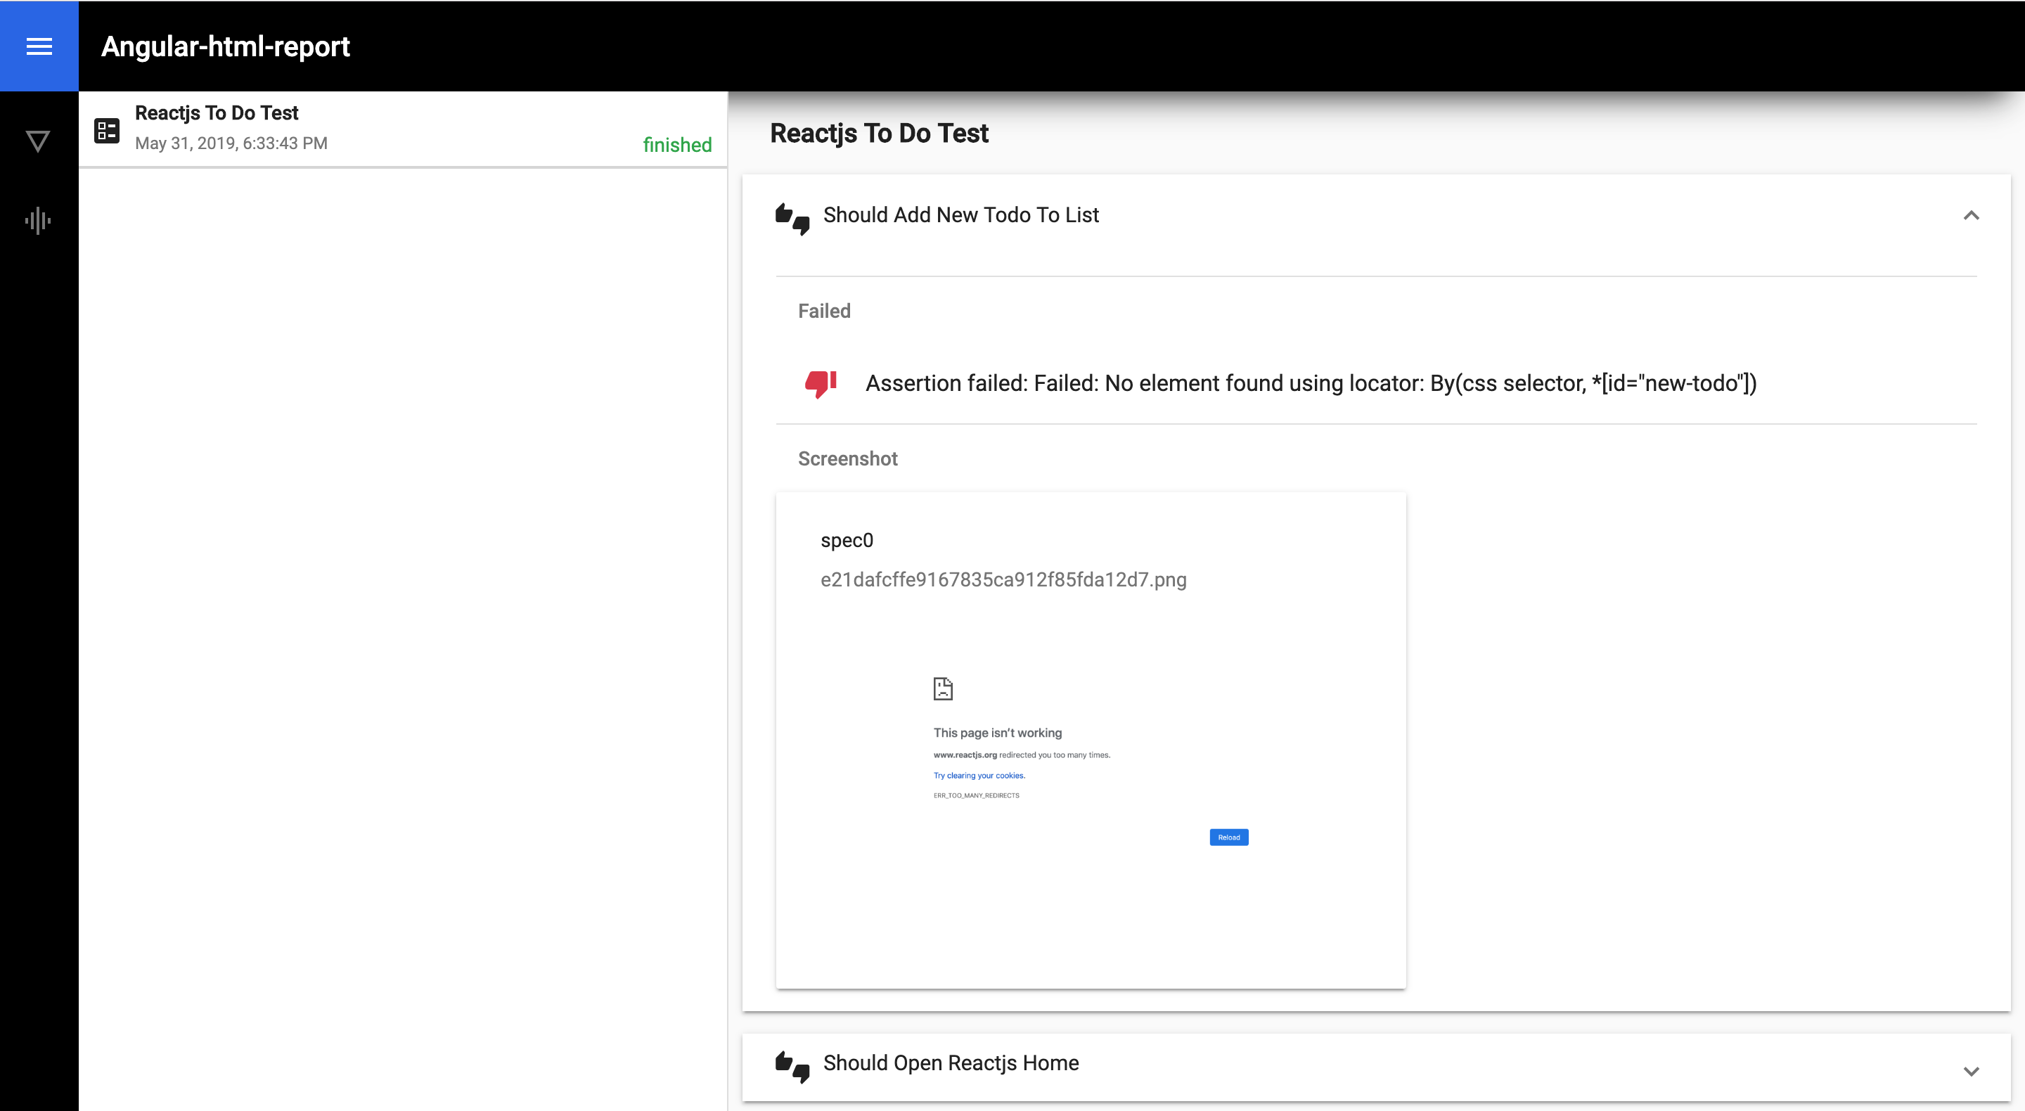Collapse the Should Add New Todo To List panel
The image size is (2025, 1111).
(1971, 215)
